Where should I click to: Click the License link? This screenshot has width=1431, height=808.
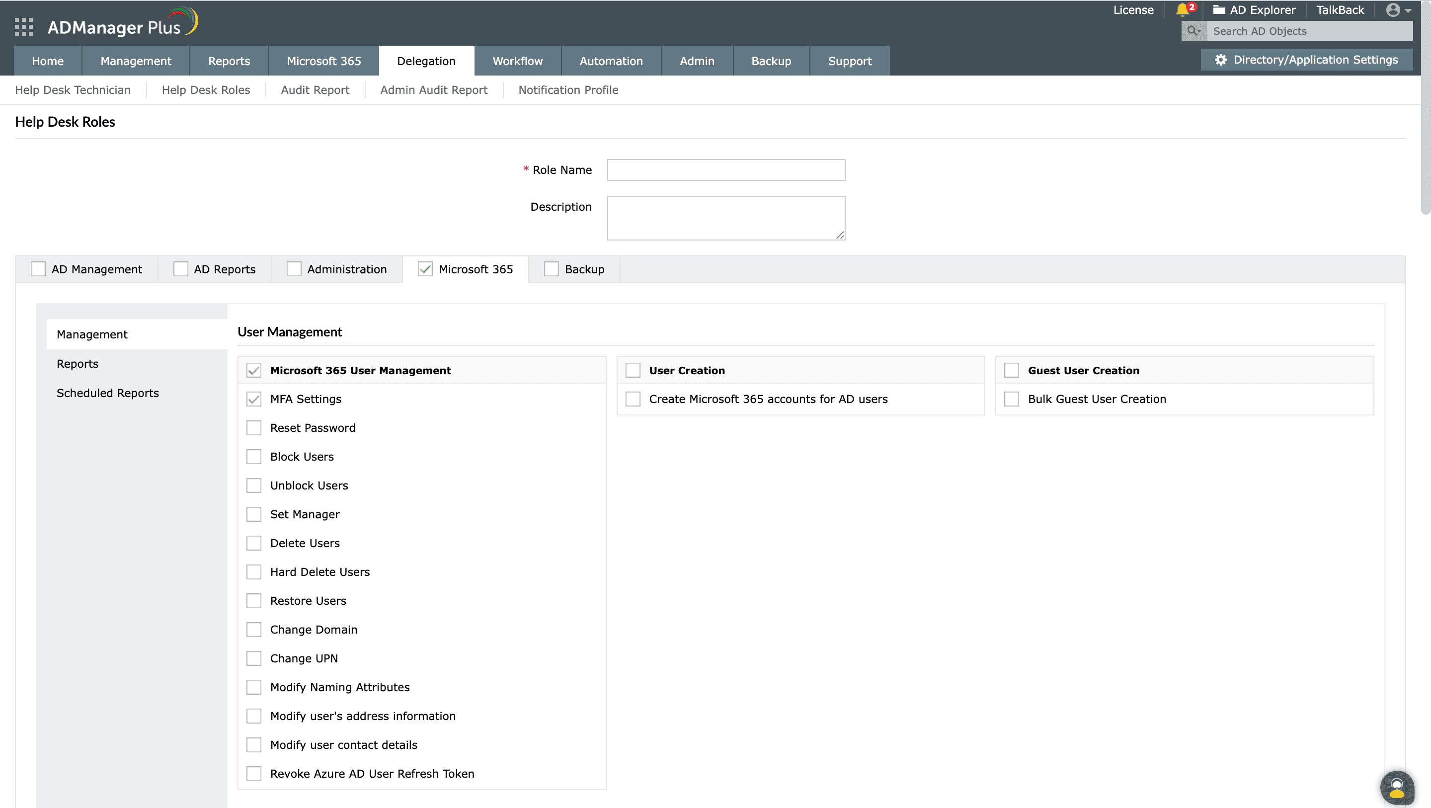[1133, 10]
